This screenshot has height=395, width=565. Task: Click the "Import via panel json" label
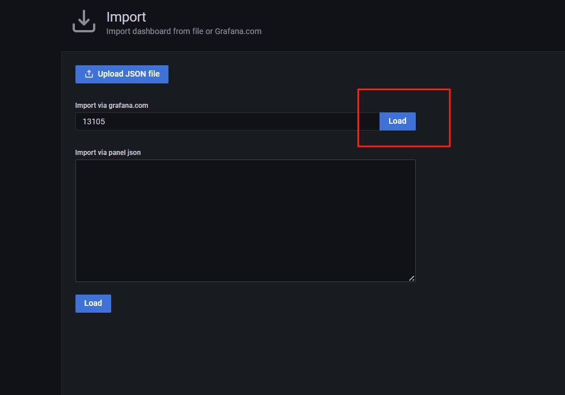pyautogui.click(x=108, y=153)
